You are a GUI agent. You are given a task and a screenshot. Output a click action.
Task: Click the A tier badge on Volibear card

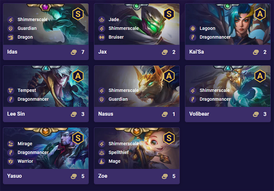(260, 76)
